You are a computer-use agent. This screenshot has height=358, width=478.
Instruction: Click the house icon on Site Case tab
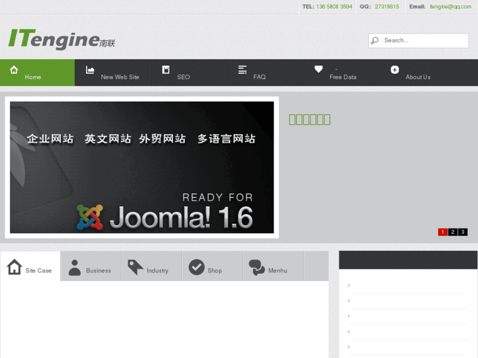(x=14, y=267)
